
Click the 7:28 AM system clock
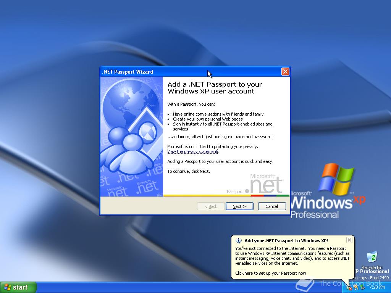point(377,288)
